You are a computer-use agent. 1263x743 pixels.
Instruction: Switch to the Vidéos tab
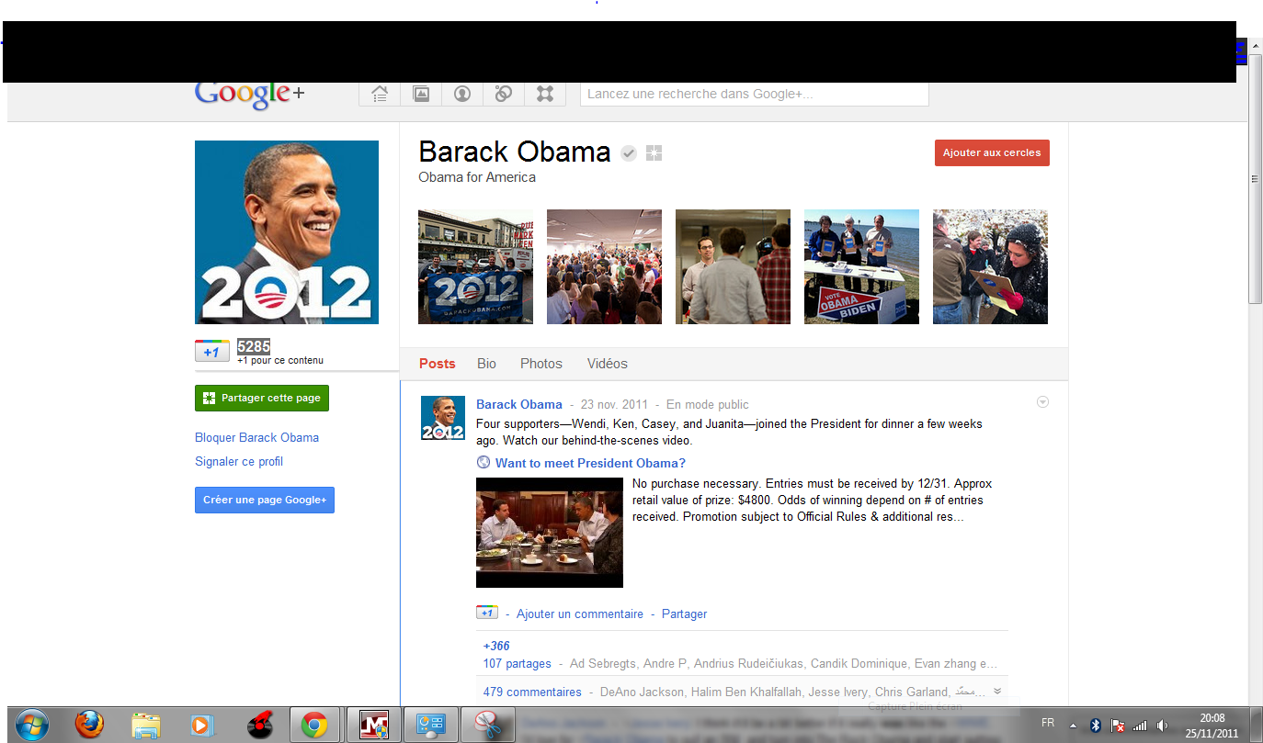point(608,364)
